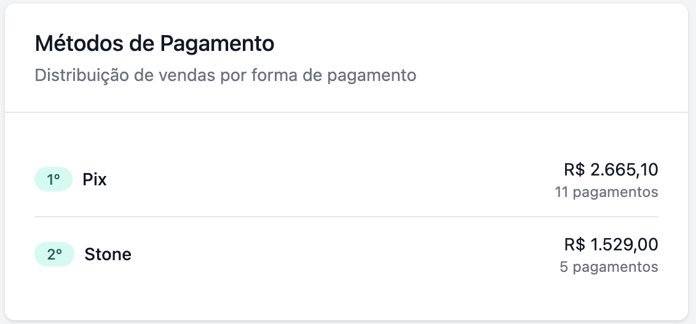Click the divider line under the header
This screenshot has width=696, height=324.
[x=346, y=112]
